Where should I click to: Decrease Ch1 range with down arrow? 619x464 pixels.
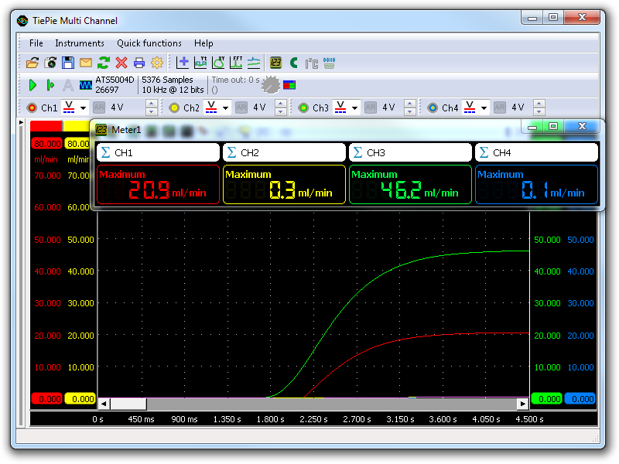tap(151, 111)
